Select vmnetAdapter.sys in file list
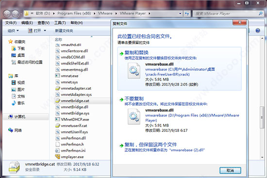The width and height of the screenshot is (267, 178). (74, 95)
